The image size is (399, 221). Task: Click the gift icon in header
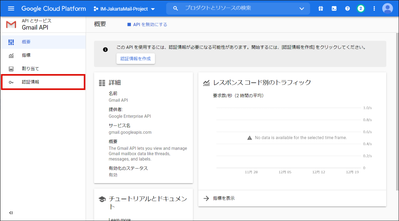(321, 8)
